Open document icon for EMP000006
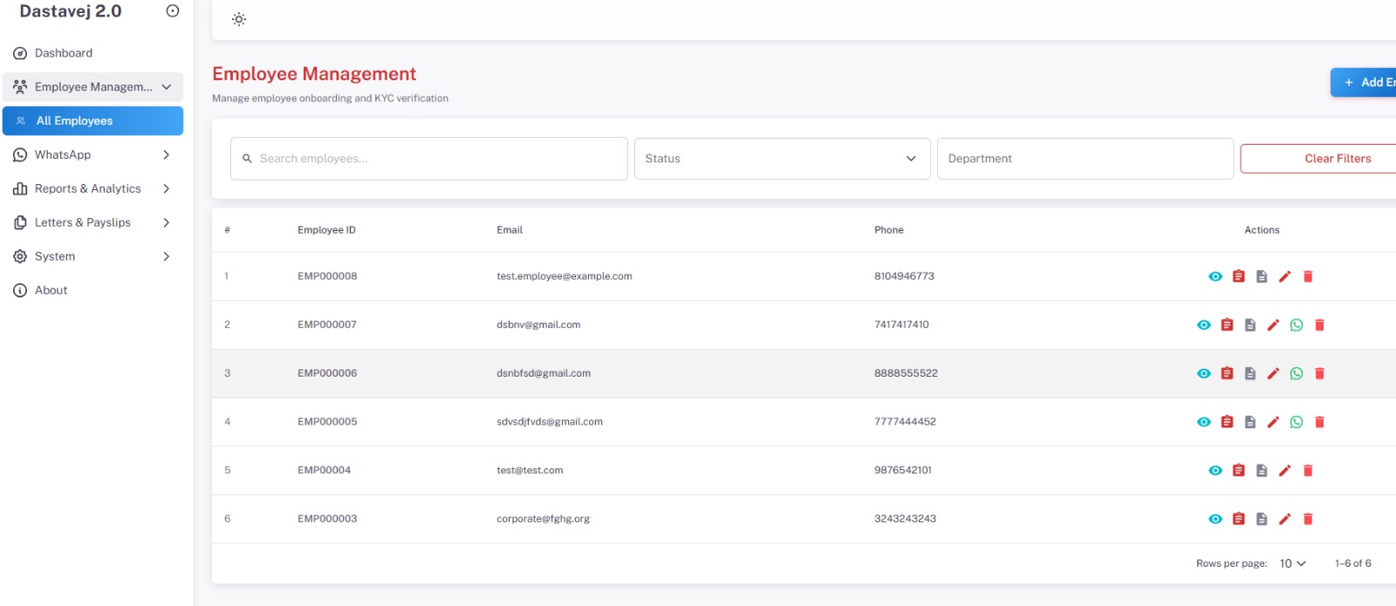 [x=1250, y=373]
